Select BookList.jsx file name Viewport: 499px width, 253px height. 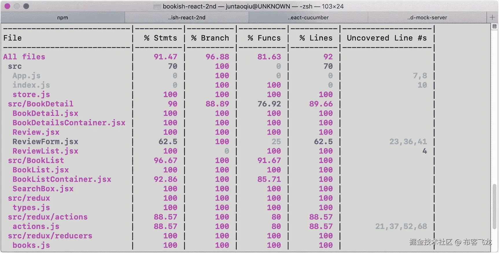point(40,170)
